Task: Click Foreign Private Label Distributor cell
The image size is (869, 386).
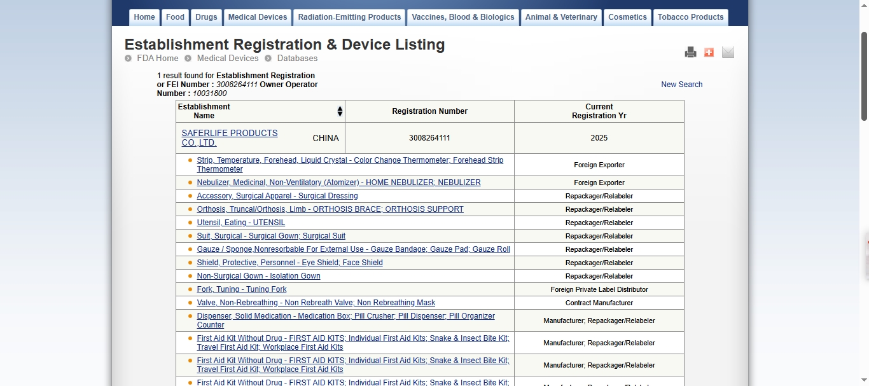Action: pyautogui.click(x=599, y=289)
